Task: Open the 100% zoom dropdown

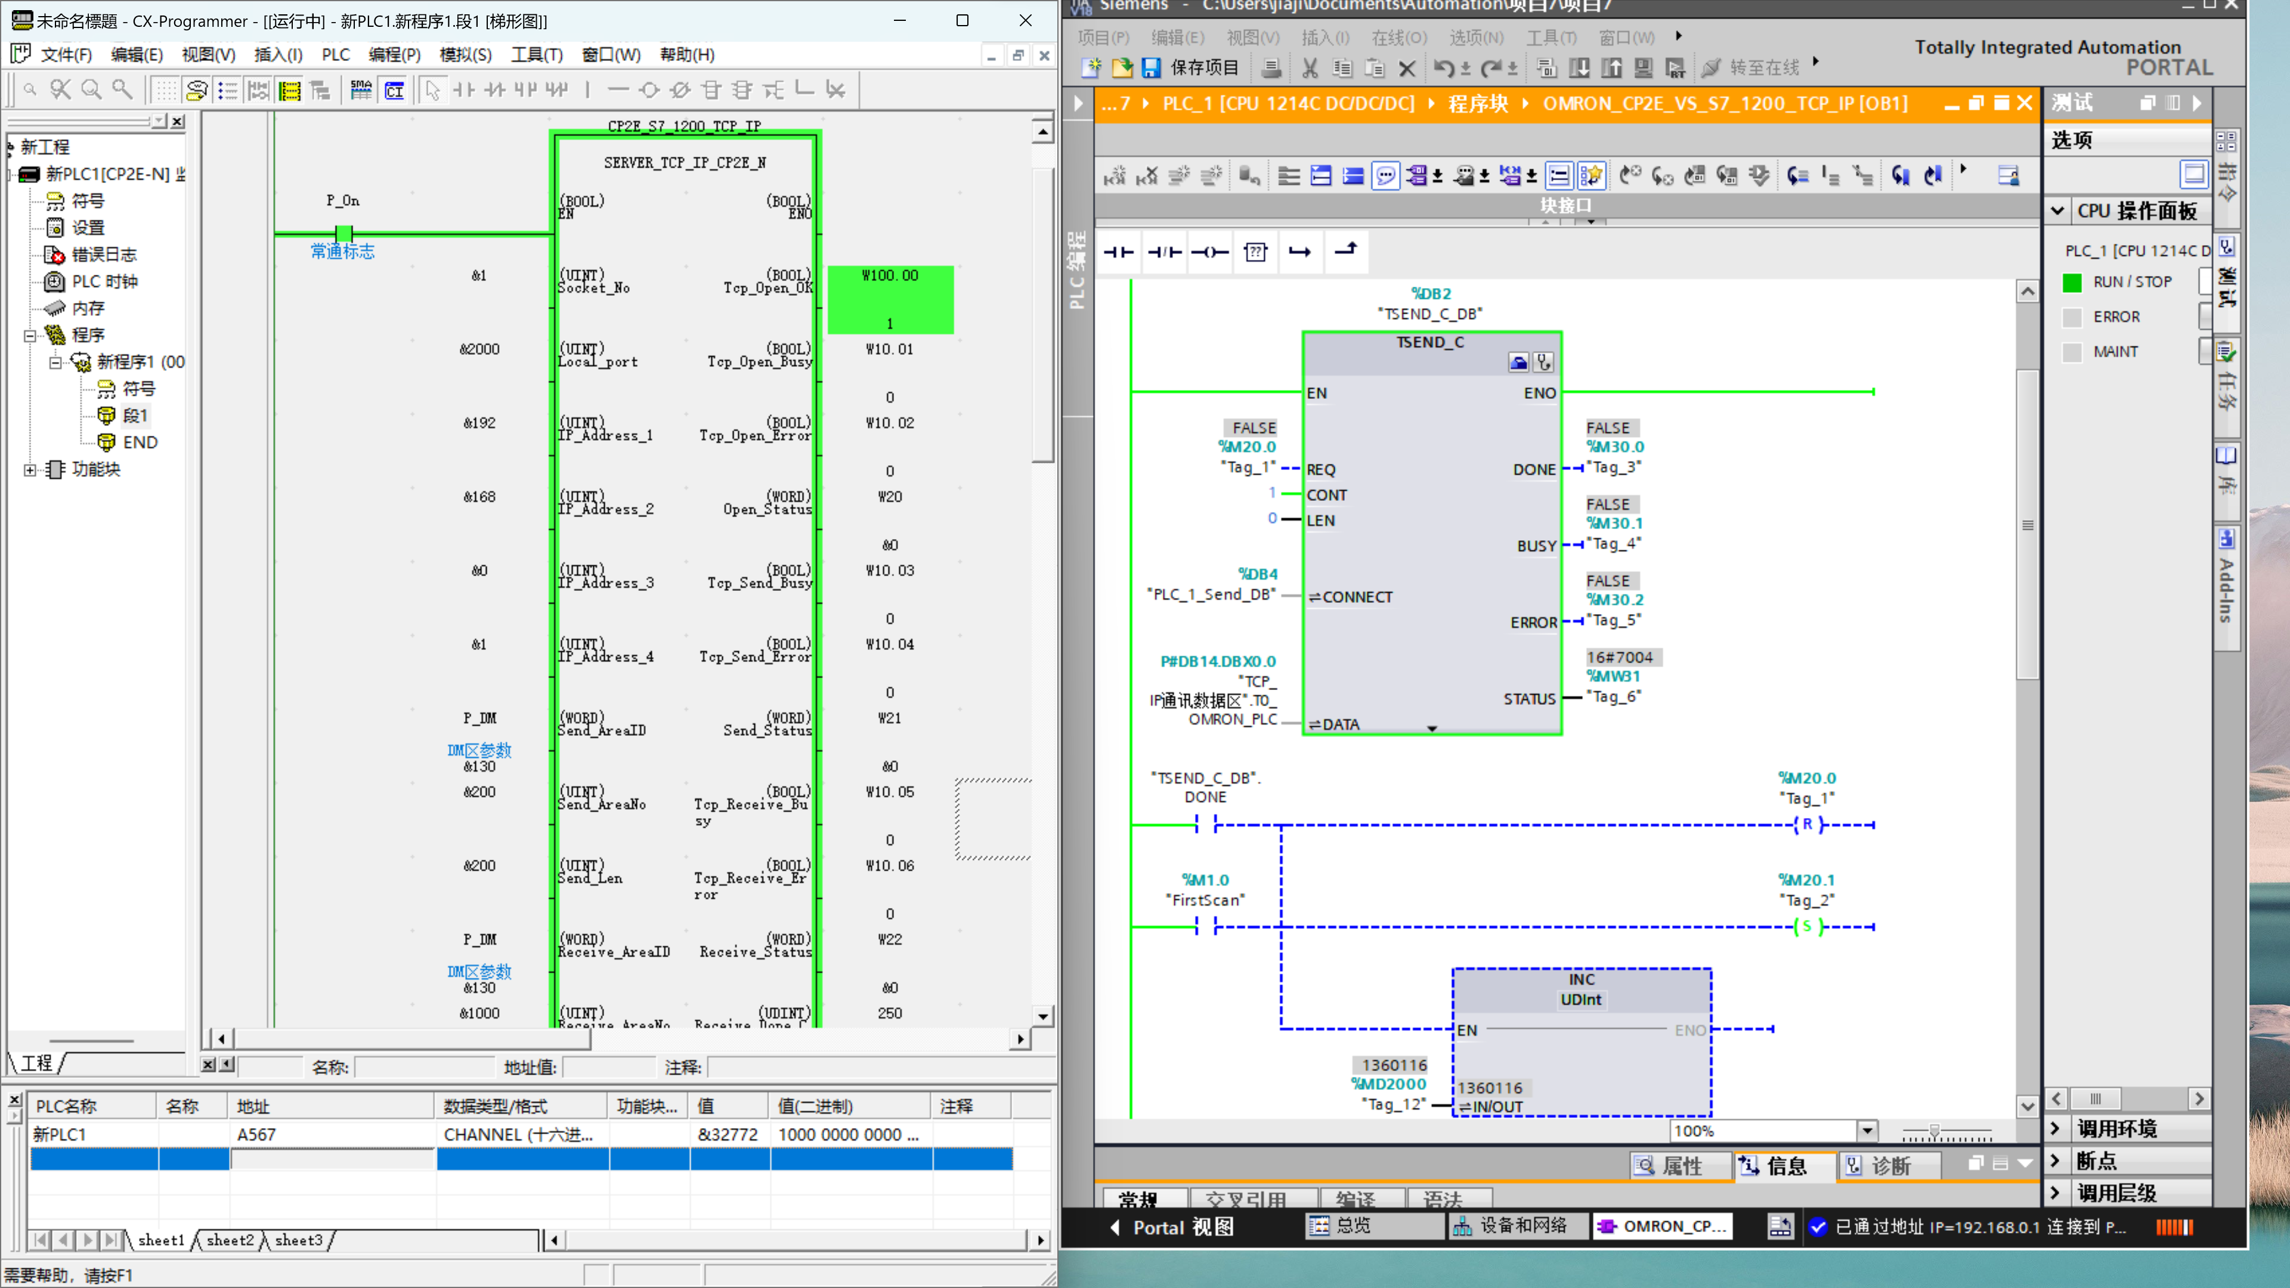Action: pyautogui.click(x=1867, y=1132)
